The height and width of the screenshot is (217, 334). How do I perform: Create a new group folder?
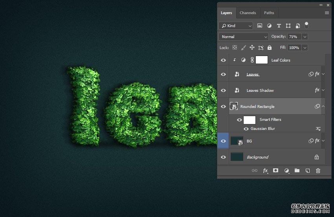[297, 170]
